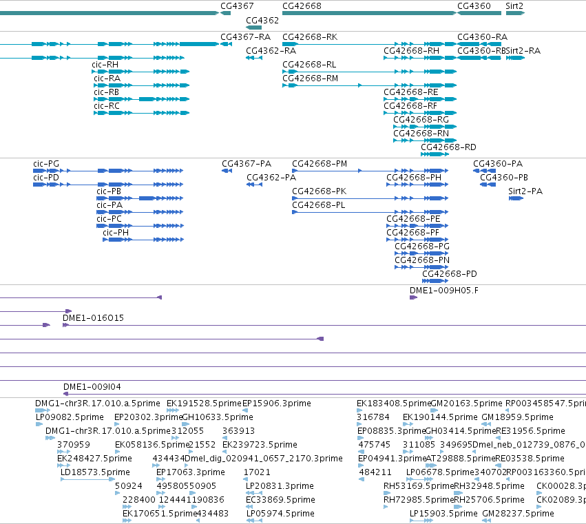This screenshot has height=524, width=586.
Task: Select transcript CG42668-RL
Action: coord(309,65)
